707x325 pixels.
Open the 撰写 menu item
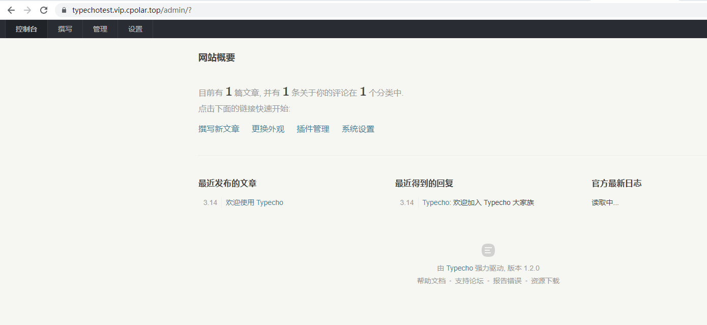click(x=65, y=29)
